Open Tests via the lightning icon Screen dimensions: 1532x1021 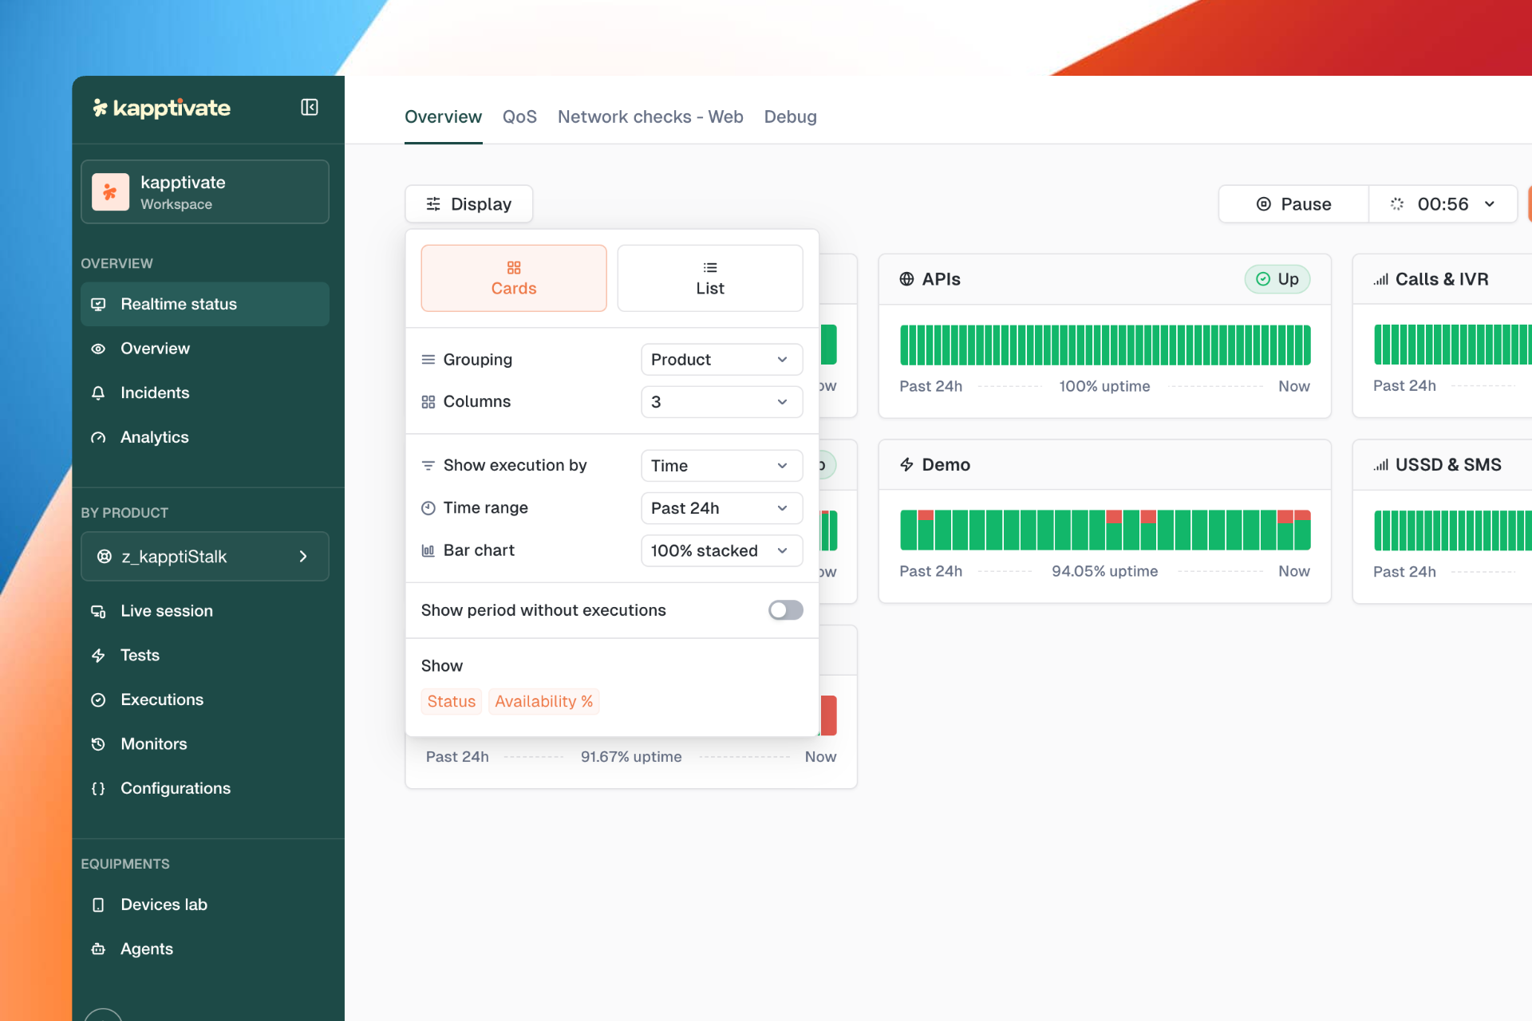click(98, 656)
